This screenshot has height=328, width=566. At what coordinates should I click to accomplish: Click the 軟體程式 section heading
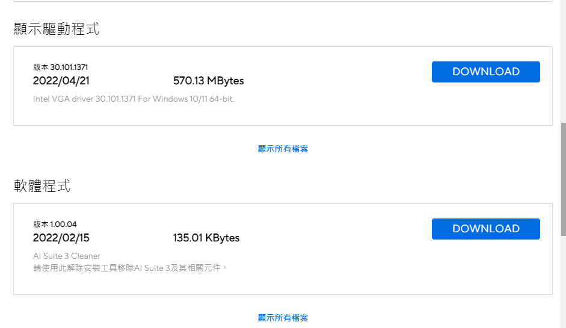(x=42, y=186)
